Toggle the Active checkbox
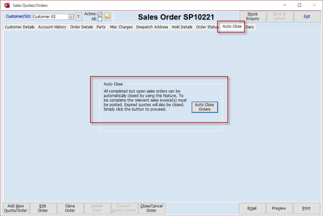This screenshot has height=216, width=323. tap(100, 14)
